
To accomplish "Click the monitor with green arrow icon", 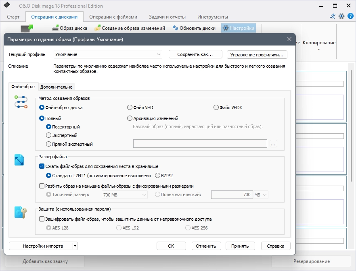I will click(x=27, y=29).
